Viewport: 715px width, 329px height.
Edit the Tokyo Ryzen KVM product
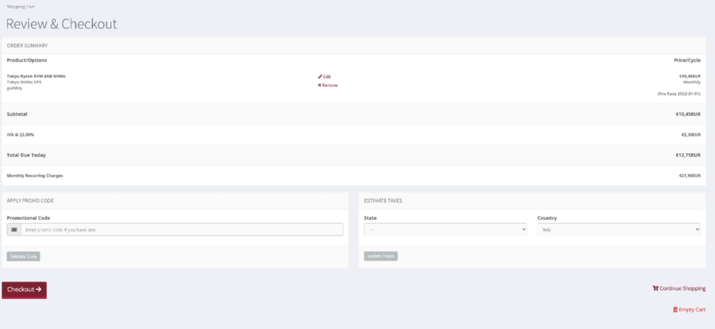click(324, 77)
